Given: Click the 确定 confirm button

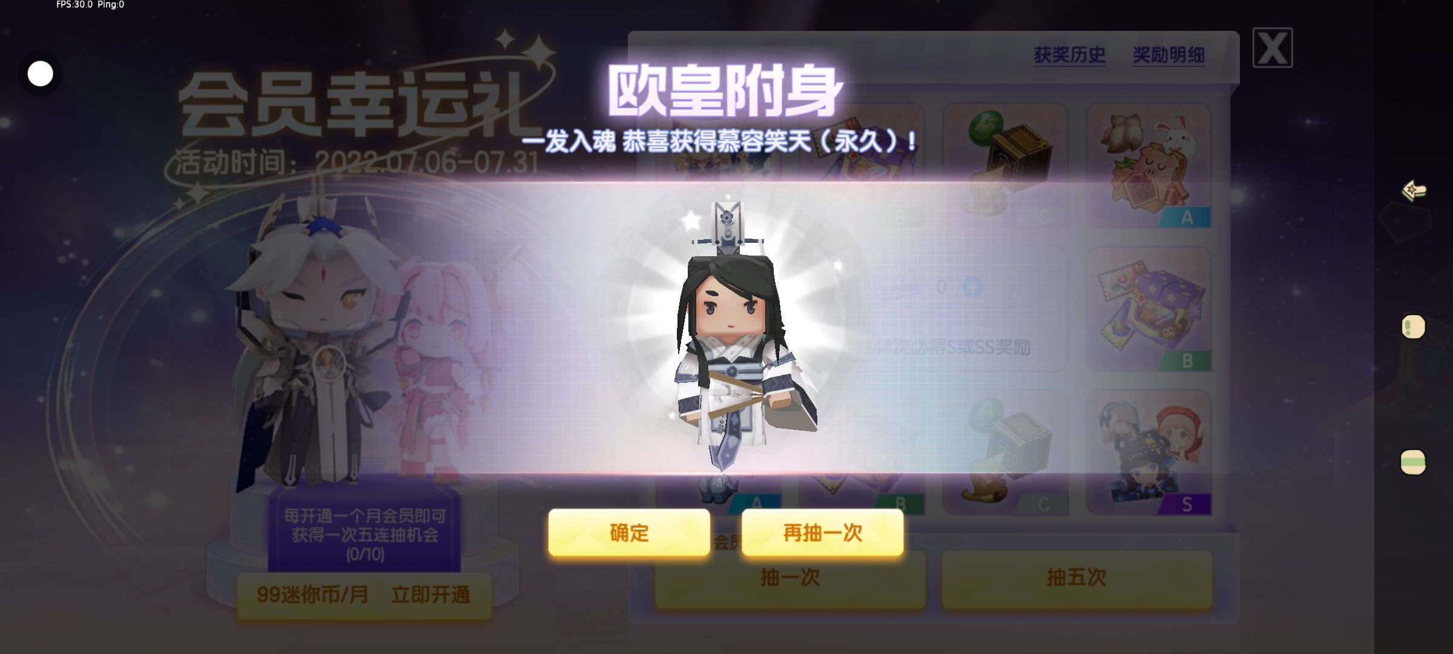Looking at the screenshot, I should click(629, 532).
